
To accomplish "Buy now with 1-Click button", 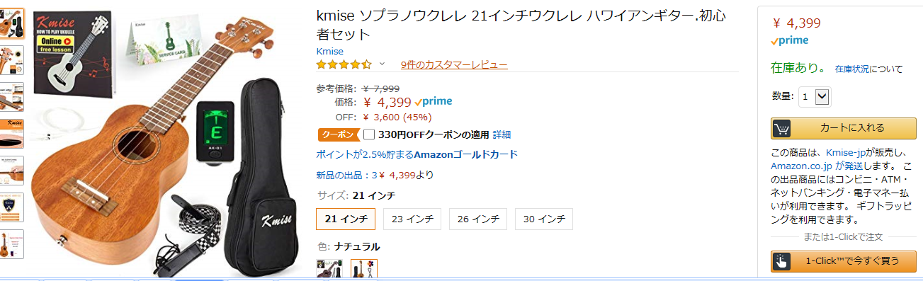I will pyautogui.click(x=843, y=261).
